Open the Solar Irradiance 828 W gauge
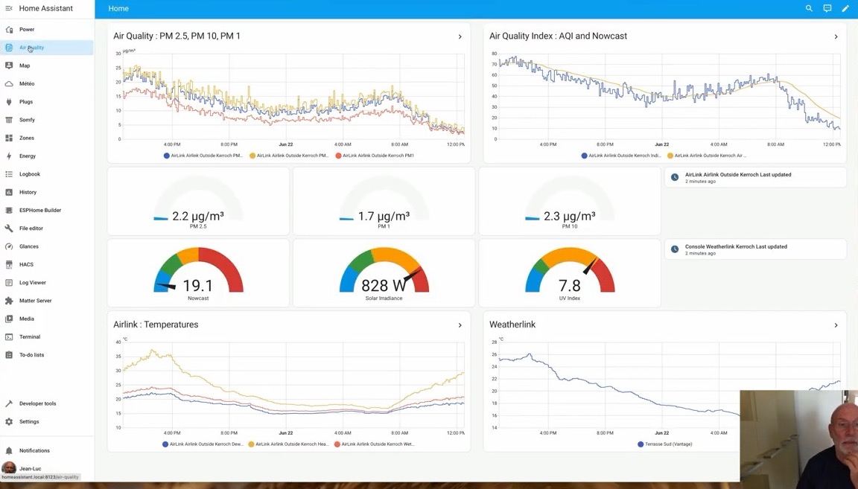858x489 pixels. (384, 273)
